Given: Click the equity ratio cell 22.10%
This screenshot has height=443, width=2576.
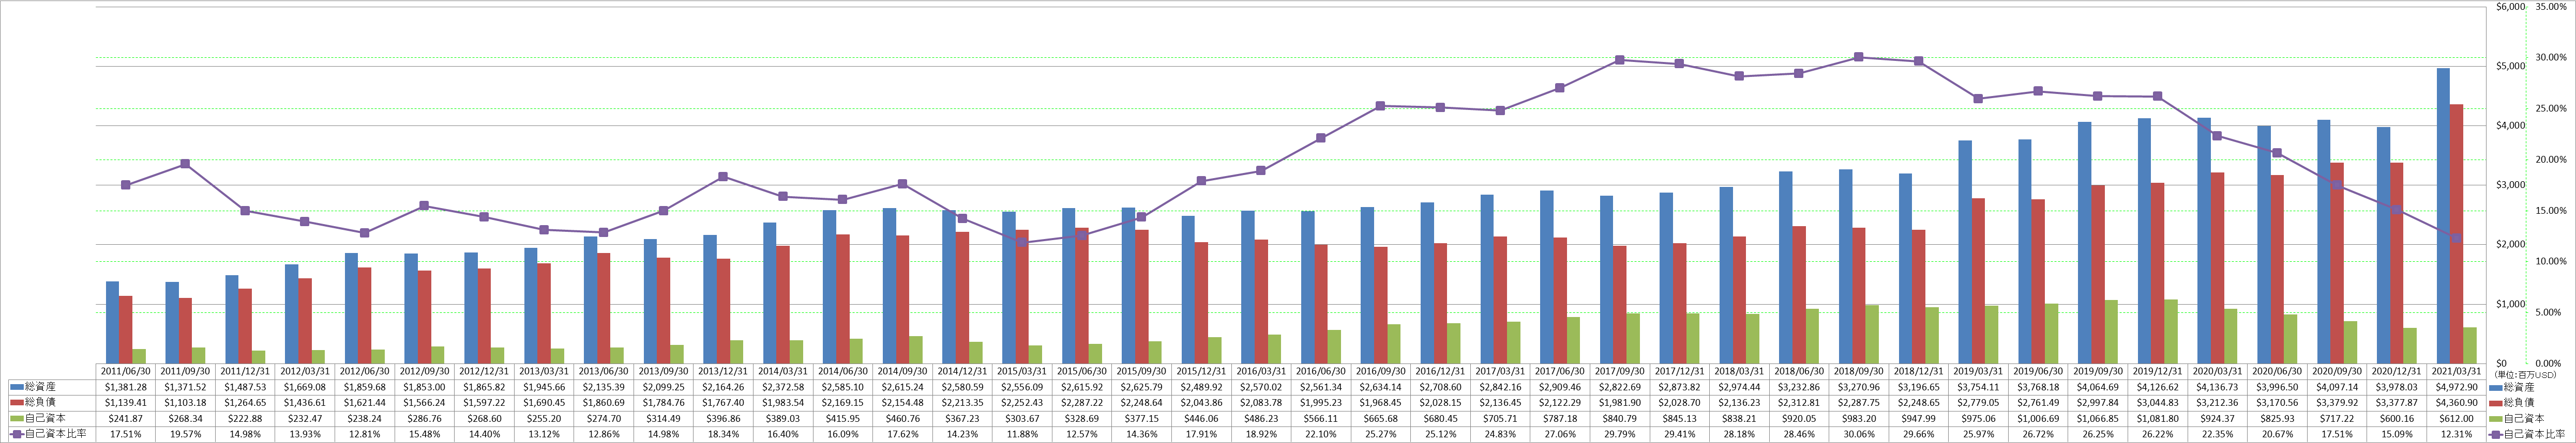Looking at the screenshot, I should (1321, 435).
